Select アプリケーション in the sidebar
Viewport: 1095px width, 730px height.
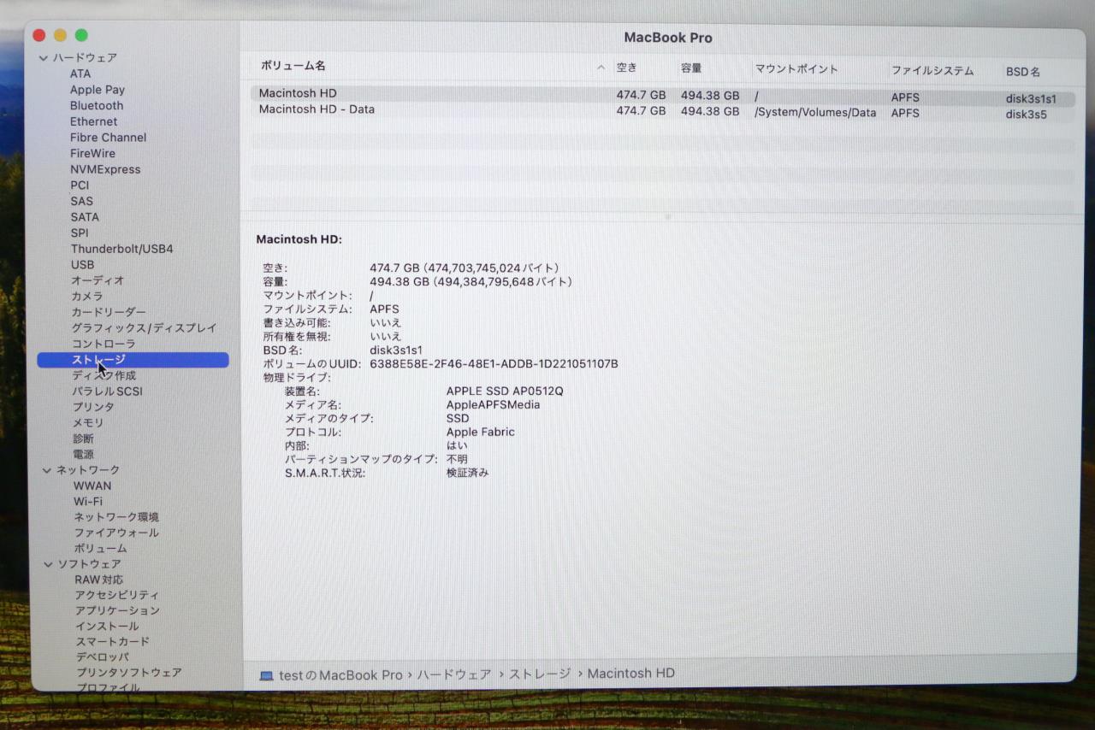click(116, 611)
